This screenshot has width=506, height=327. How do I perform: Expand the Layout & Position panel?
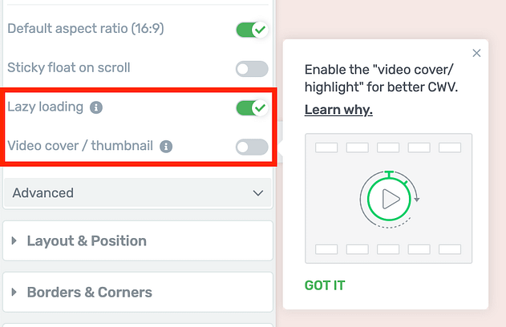[138, 240]
